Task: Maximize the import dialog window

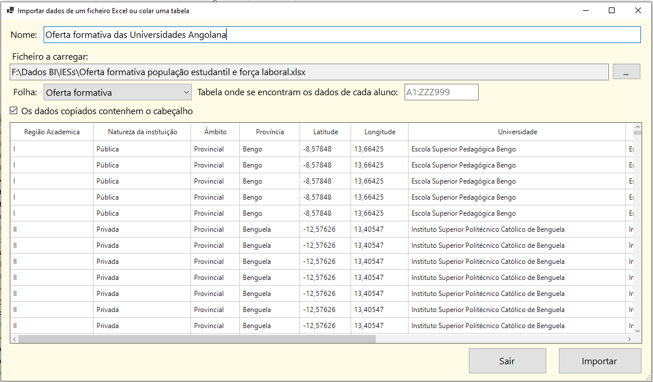Action: coord(612,10)
